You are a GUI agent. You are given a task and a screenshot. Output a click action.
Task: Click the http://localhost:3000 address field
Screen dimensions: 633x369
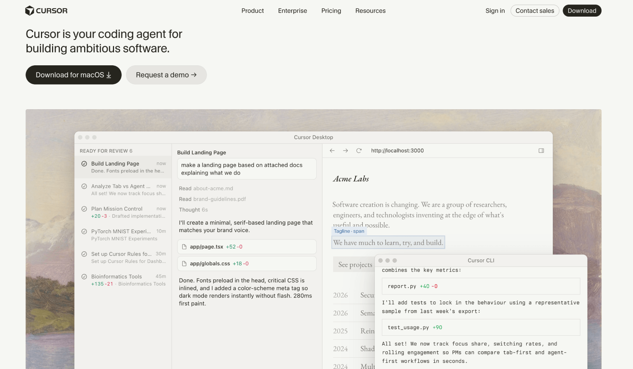tap(397, 151)
